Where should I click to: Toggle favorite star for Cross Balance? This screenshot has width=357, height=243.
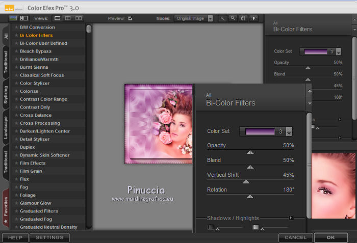point(16,115)
